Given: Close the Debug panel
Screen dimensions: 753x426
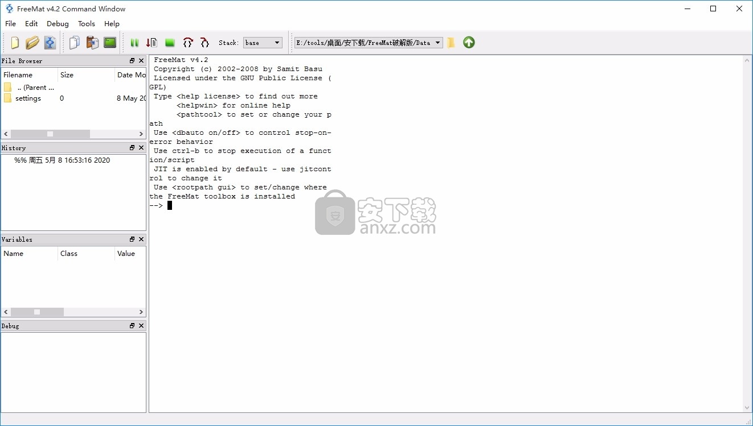Looking at the screenshot, I should click(141, 326).
